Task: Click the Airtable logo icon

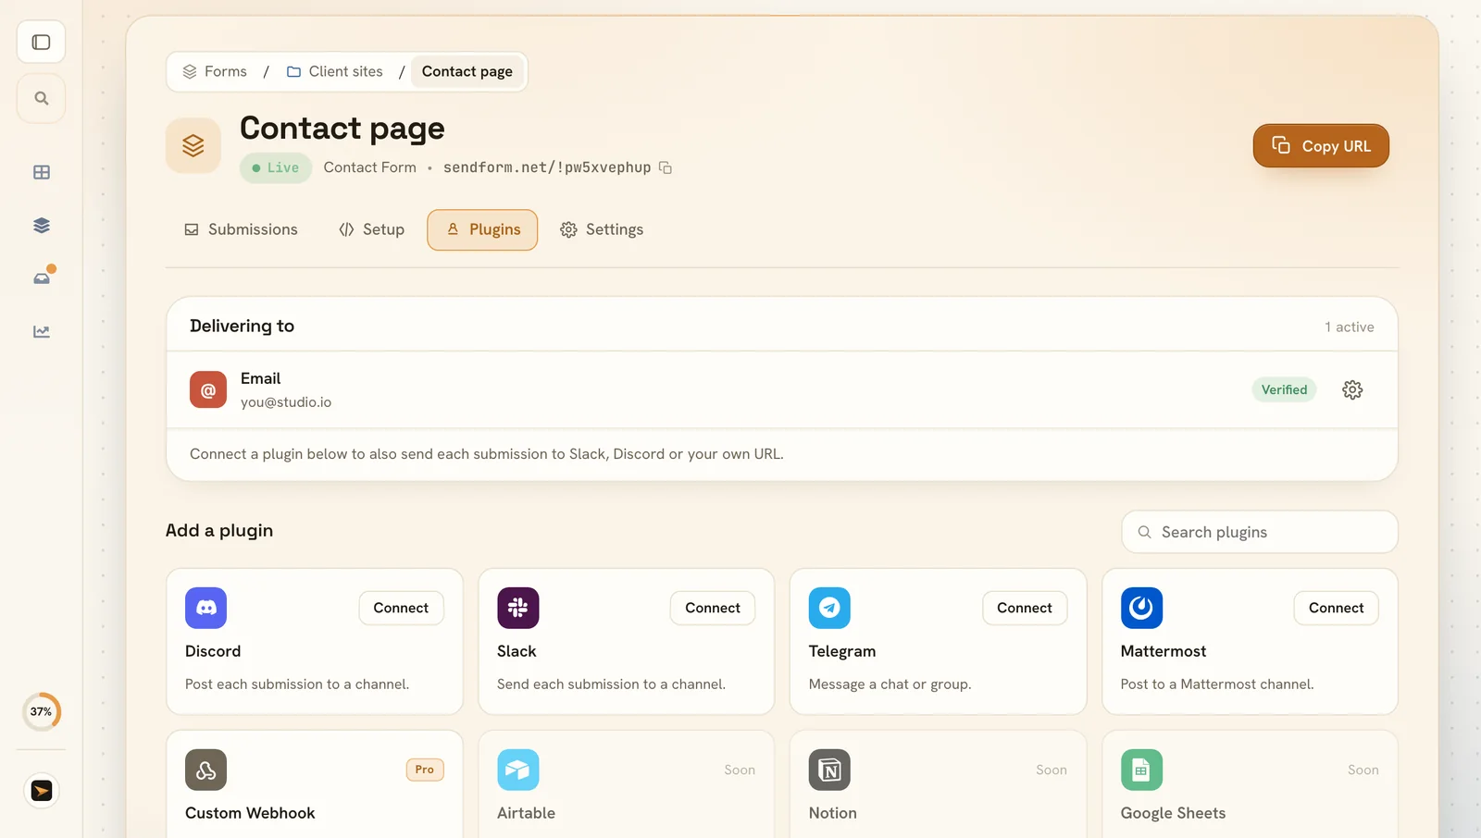Action: (x=517, y=770)
